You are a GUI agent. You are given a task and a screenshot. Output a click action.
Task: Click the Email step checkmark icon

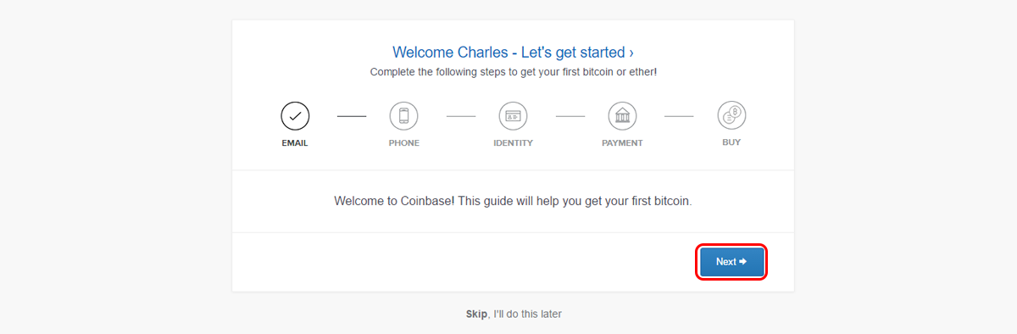tap(295, 115)
